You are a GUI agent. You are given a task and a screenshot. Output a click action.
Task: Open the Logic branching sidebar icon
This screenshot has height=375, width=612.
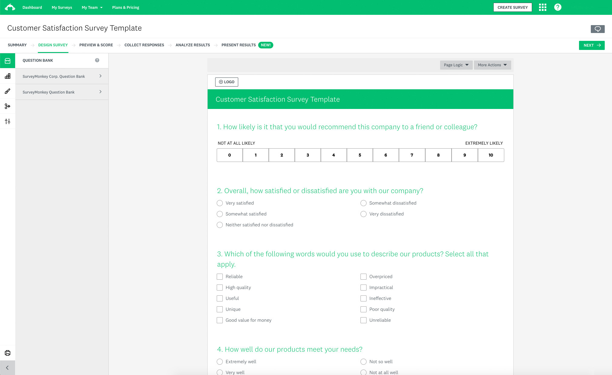coord(8,106)
